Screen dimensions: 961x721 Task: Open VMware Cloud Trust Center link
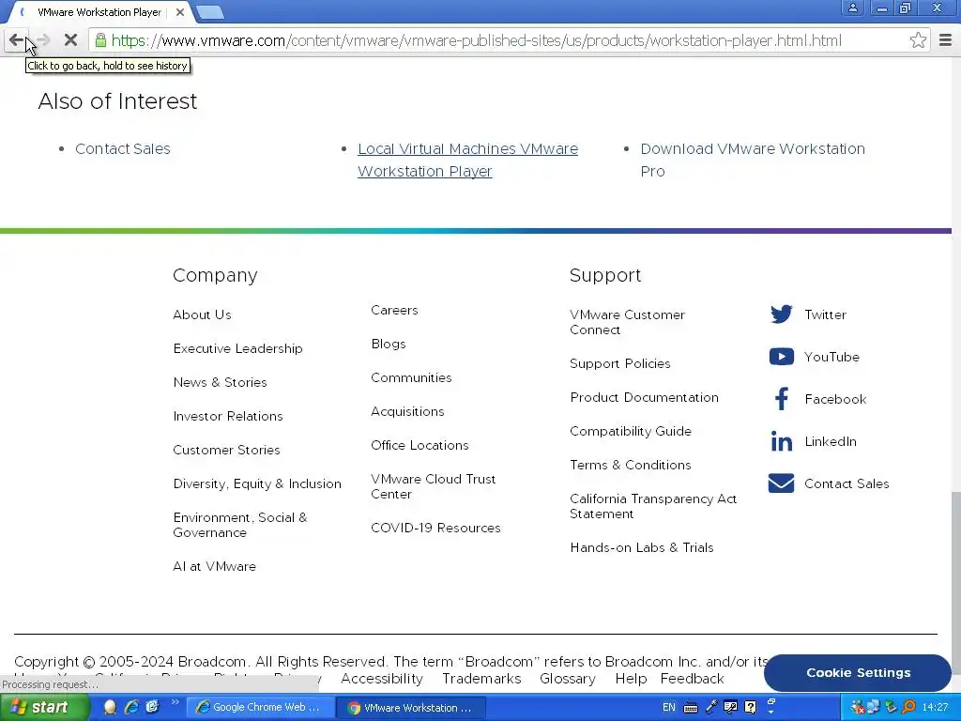pyautogui.click(x=434, y=486)
